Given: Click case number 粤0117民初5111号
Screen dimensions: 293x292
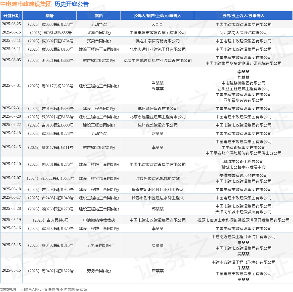Looking at the screenshot, I should tap(51, 147).
